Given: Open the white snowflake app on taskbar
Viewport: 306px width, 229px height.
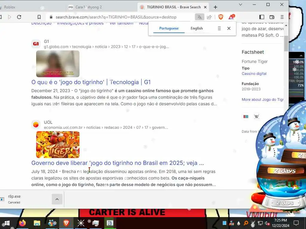Looking at the screenshot, I should pyautogui.click(x=81, y=223).
